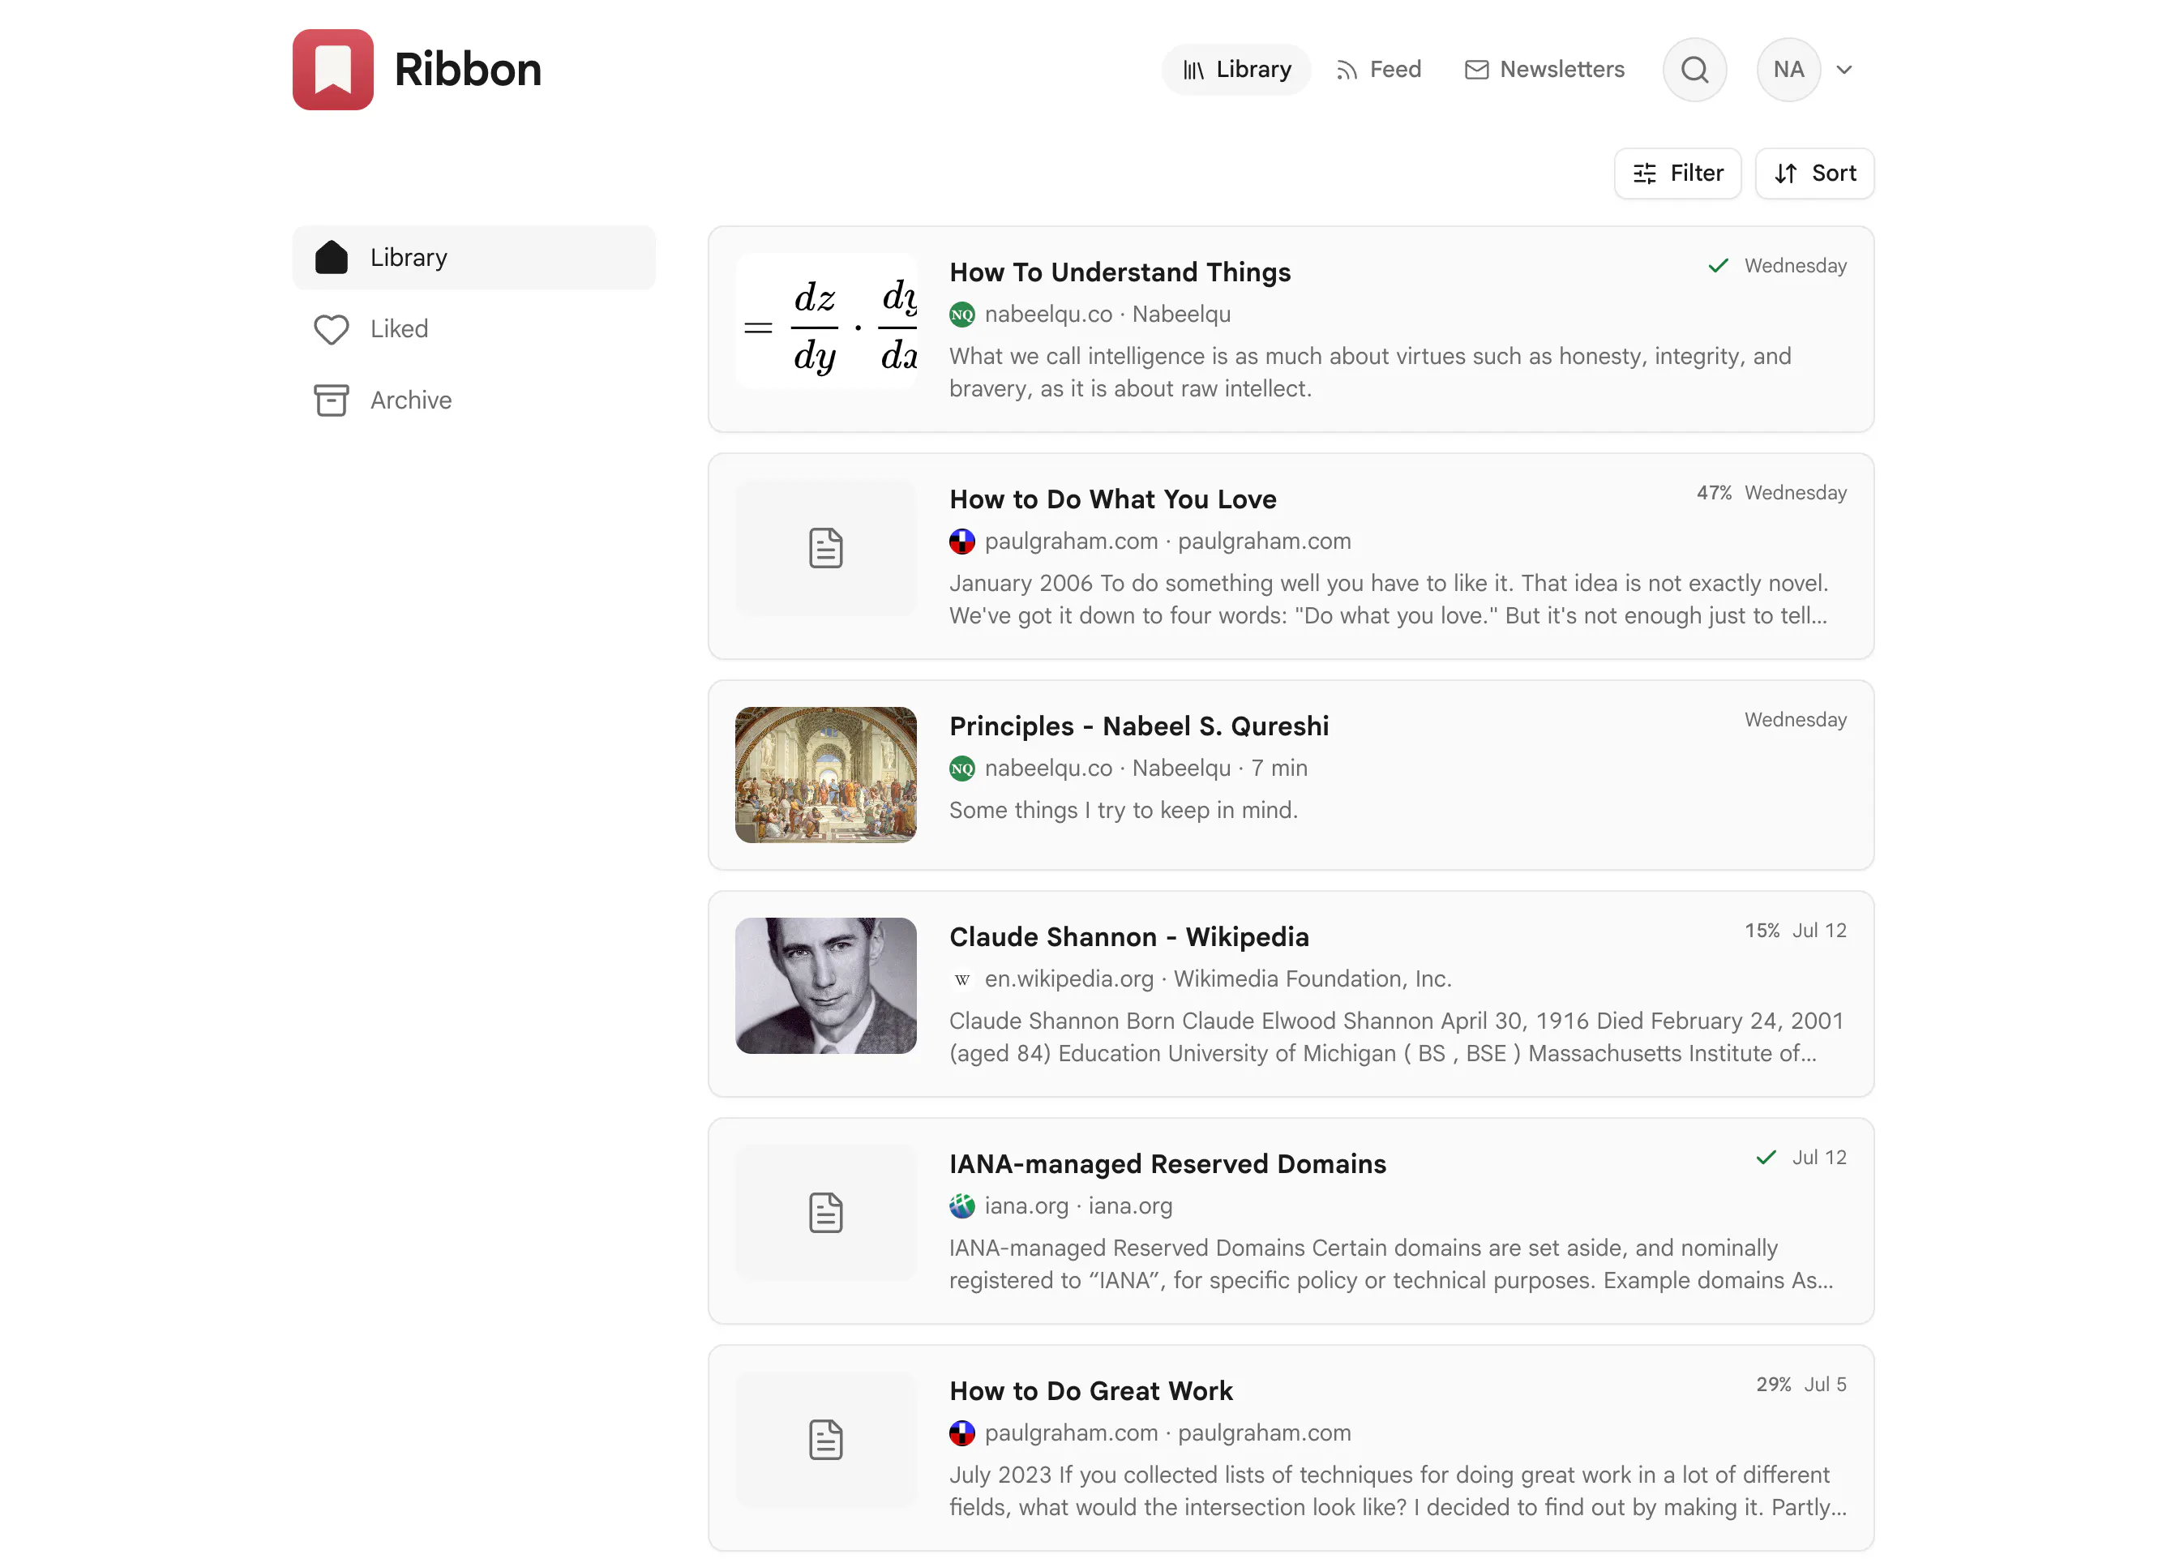
Task: Switch to the Library tab in top navigation
Action: (1235, 69)
